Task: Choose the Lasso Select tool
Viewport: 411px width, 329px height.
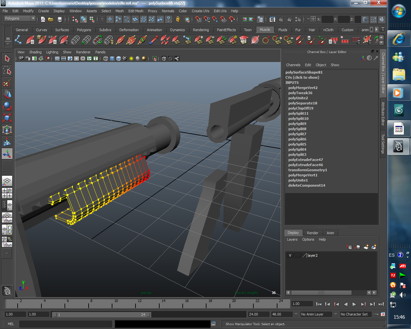Action: (7, 70)
